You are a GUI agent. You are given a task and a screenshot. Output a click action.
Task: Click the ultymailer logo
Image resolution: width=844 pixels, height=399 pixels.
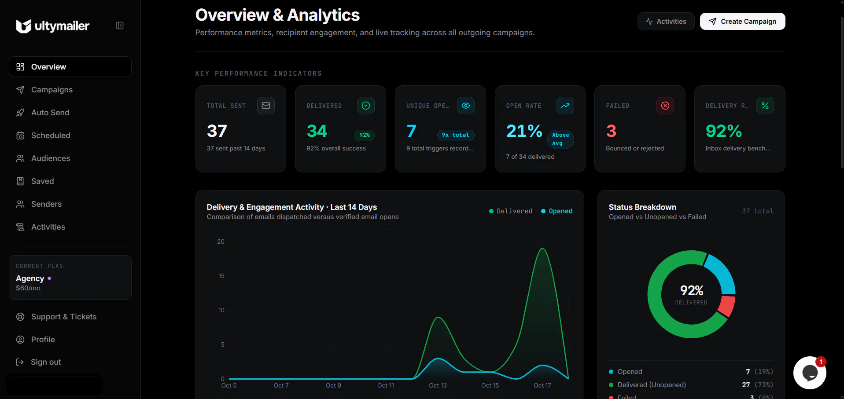click(53, 26)
